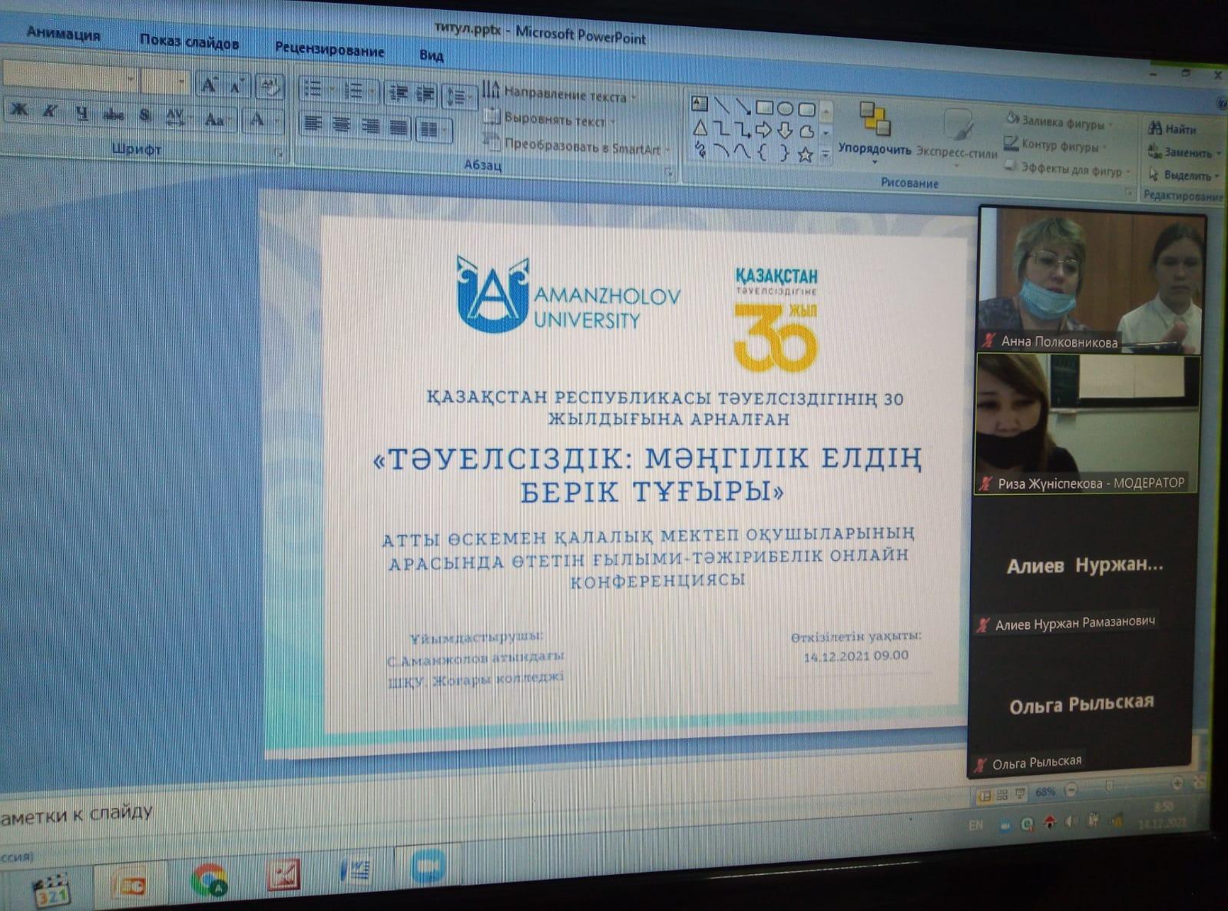Align text left
The height and width of the screenshot is (911, 1228).
click(312, 123)
